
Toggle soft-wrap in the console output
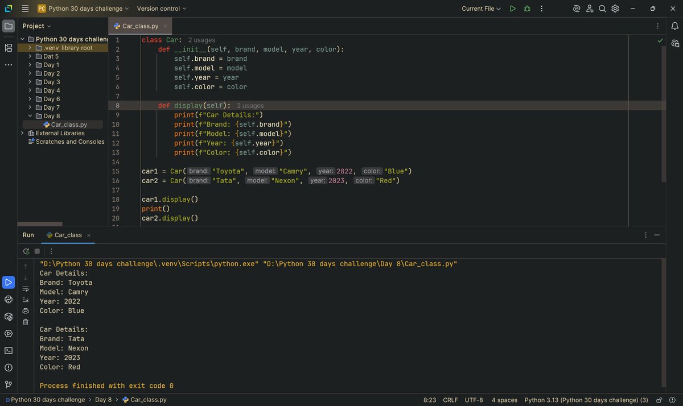click(x=26, y=289)
